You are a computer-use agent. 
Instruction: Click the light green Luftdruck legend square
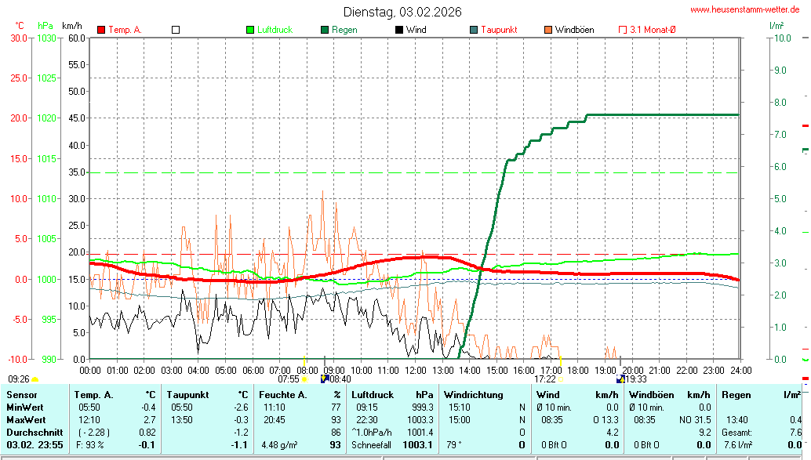250,30
